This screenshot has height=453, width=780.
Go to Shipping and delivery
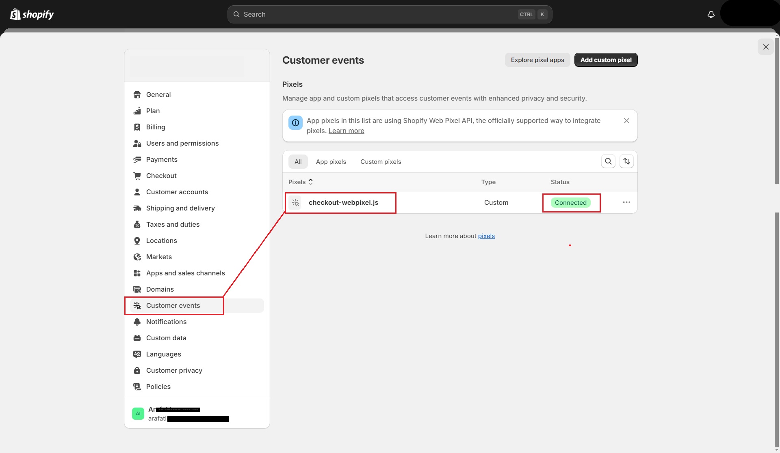coord(197,208)
